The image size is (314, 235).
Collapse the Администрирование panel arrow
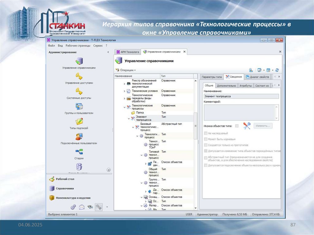pyautogui.click(x=108, y=52)
